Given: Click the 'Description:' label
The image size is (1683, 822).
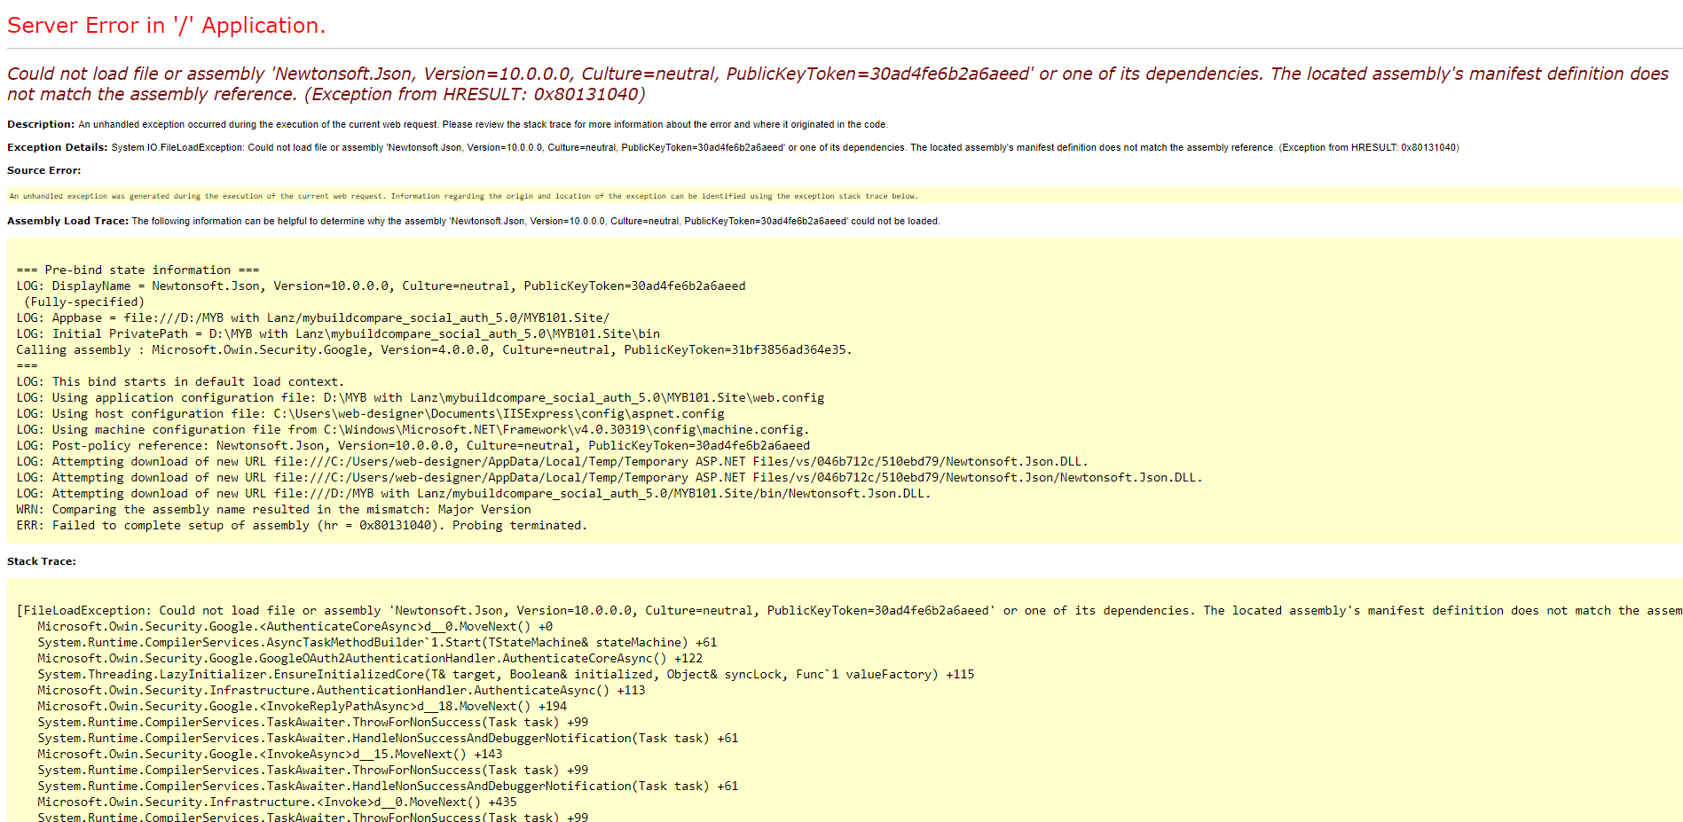Looking at the screenshot, I should tap(41, 125).
